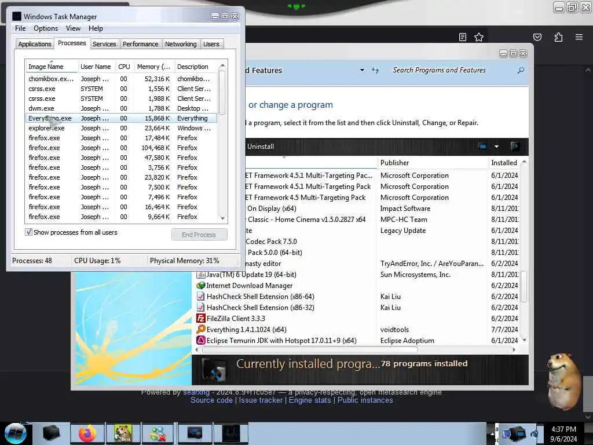Open the Chomikbox hamster taskbar icon
Image resolution: width=593 pixels, height=445 pixels.
[x=123, y=433]
